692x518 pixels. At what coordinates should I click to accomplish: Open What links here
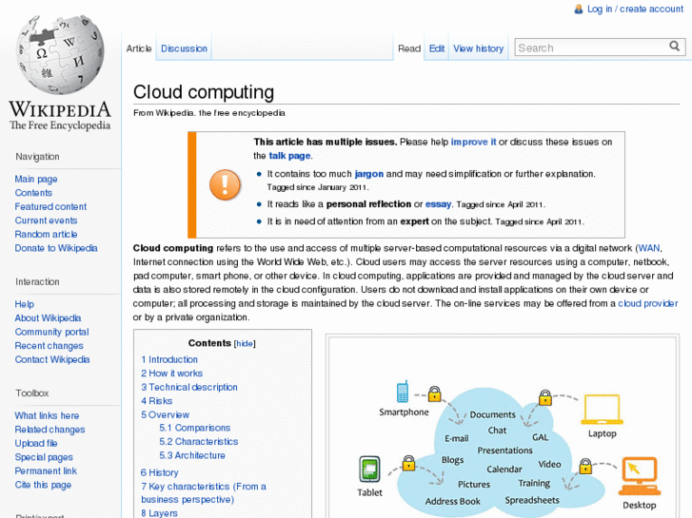pos(47,415)
